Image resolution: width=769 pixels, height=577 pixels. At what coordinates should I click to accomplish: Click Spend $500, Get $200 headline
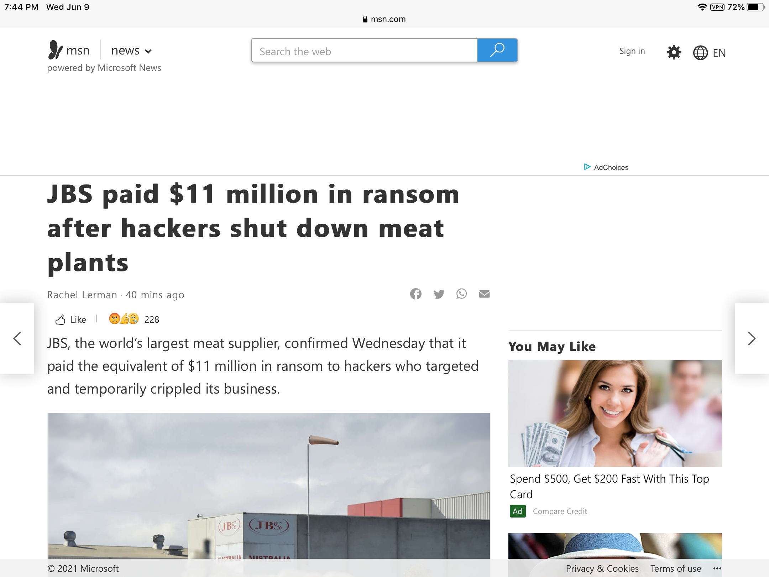[x=609, y=487]
